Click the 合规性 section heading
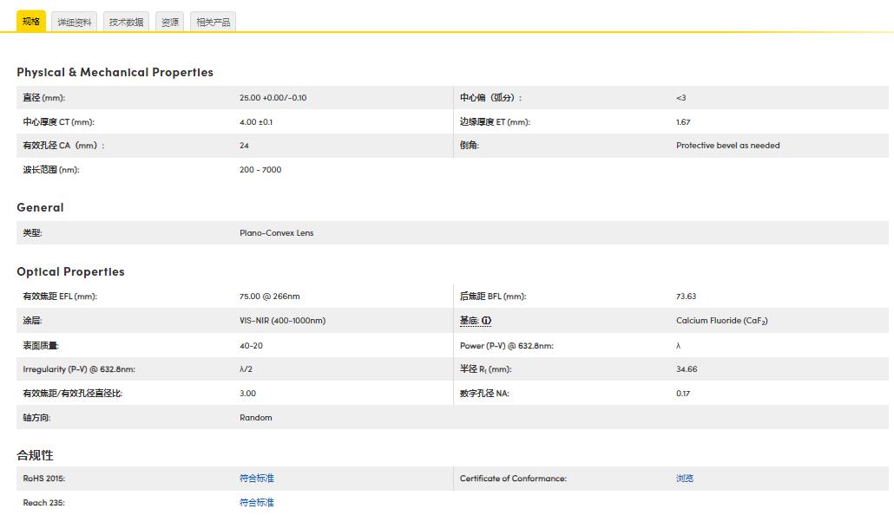The height and width of the screenshot is (528, 894). 35,455
